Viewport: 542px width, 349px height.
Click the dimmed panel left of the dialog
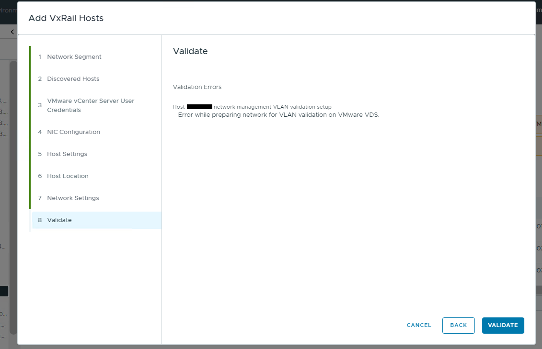click(8, 191)
